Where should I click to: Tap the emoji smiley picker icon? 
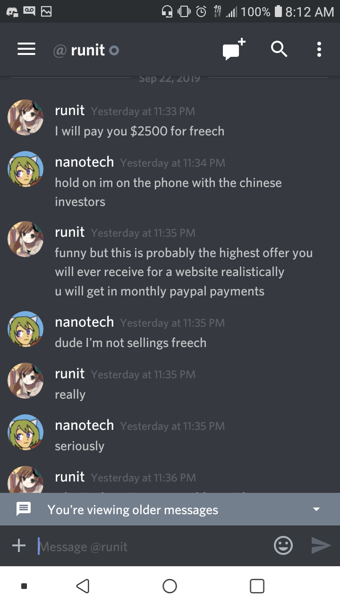pos(283,546)
